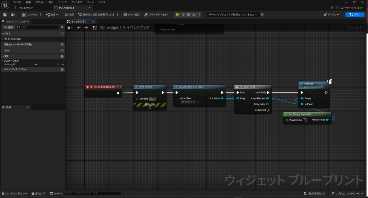368x198 pixels.
Task: Open the My Blueprint settings gear
Action: pyautogui.click(x=62, y=27)
